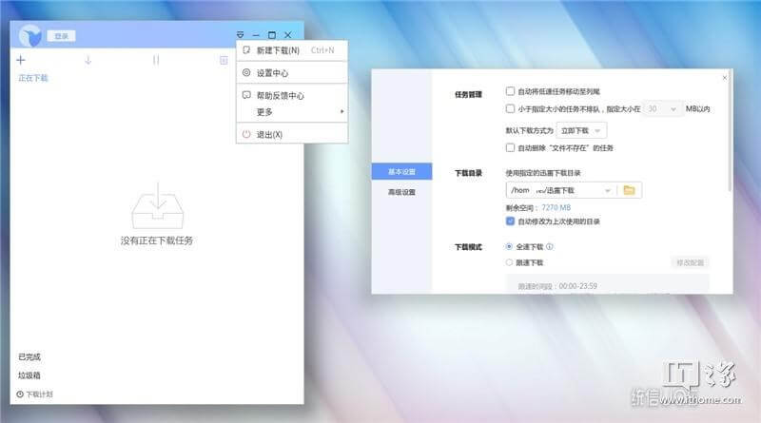Screen dimensions: 761x423
Task: Enable 自动将低速任务移动至列尾 checkbox
Action: (511, 92)
